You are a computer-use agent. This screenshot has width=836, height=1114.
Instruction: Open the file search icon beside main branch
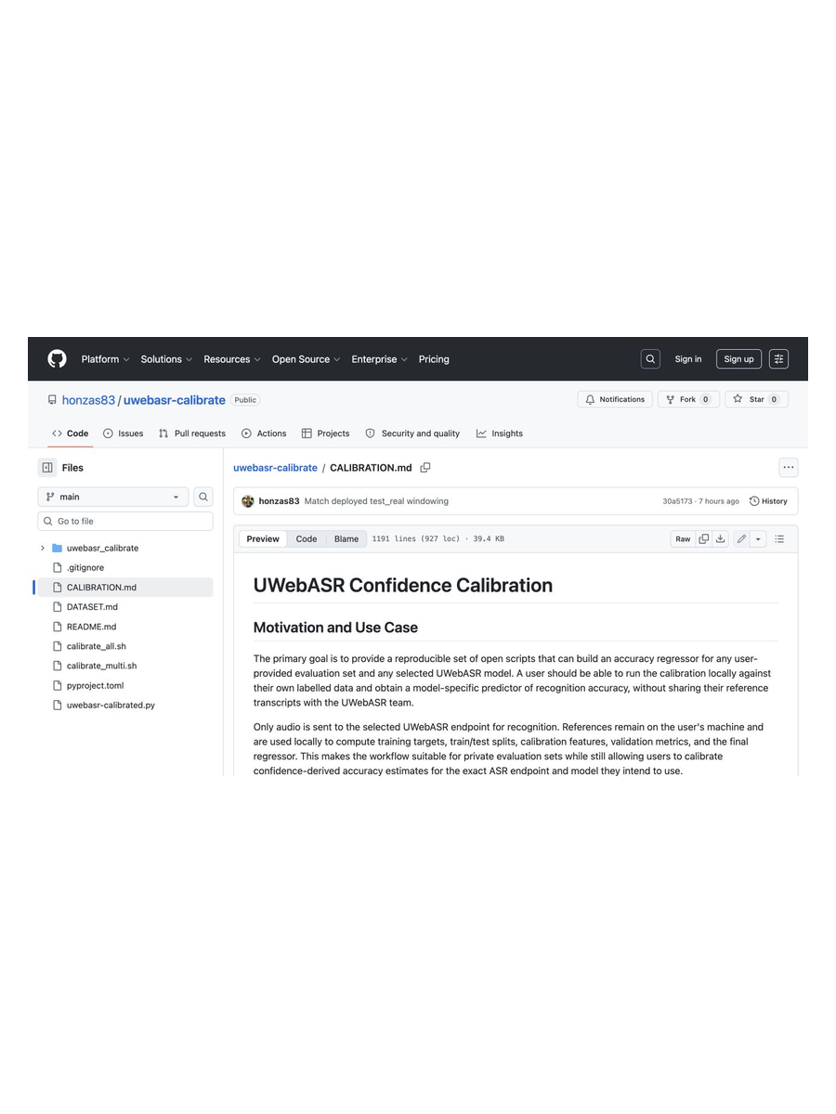pos(203,497)
